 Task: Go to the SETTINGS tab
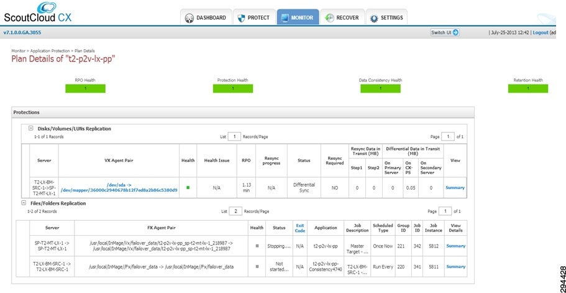(x=386, y=17)
